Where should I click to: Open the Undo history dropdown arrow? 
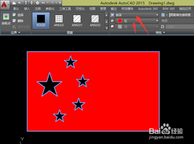(47, 3)
